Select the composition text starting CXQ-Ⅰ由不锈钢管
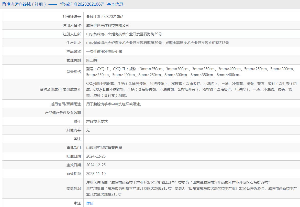This screenshot has width=300, height=207. [x=191, y=89]
